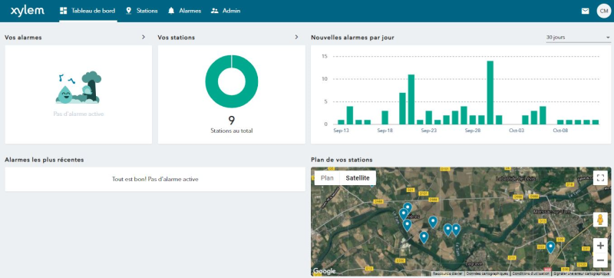The image size is (614, 278).
Task: Open the Tableau de bord tab
Action: click(x=87, y=11)
